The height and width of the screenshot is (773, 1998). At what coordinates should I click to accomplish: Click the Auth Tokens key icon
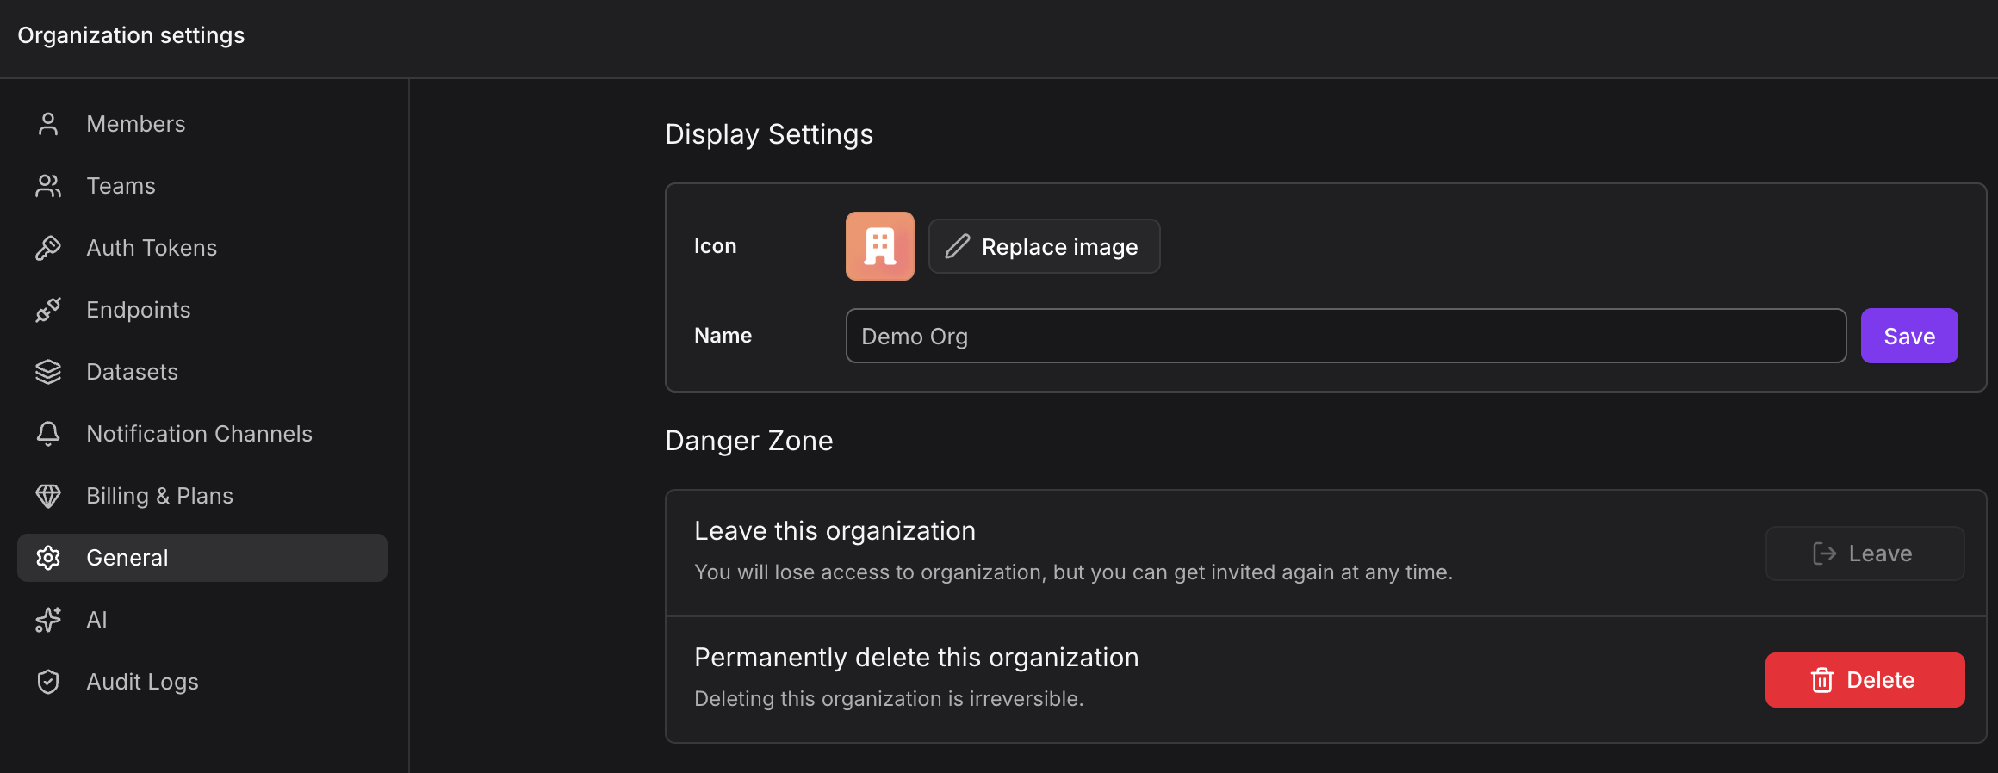(48, 248)
